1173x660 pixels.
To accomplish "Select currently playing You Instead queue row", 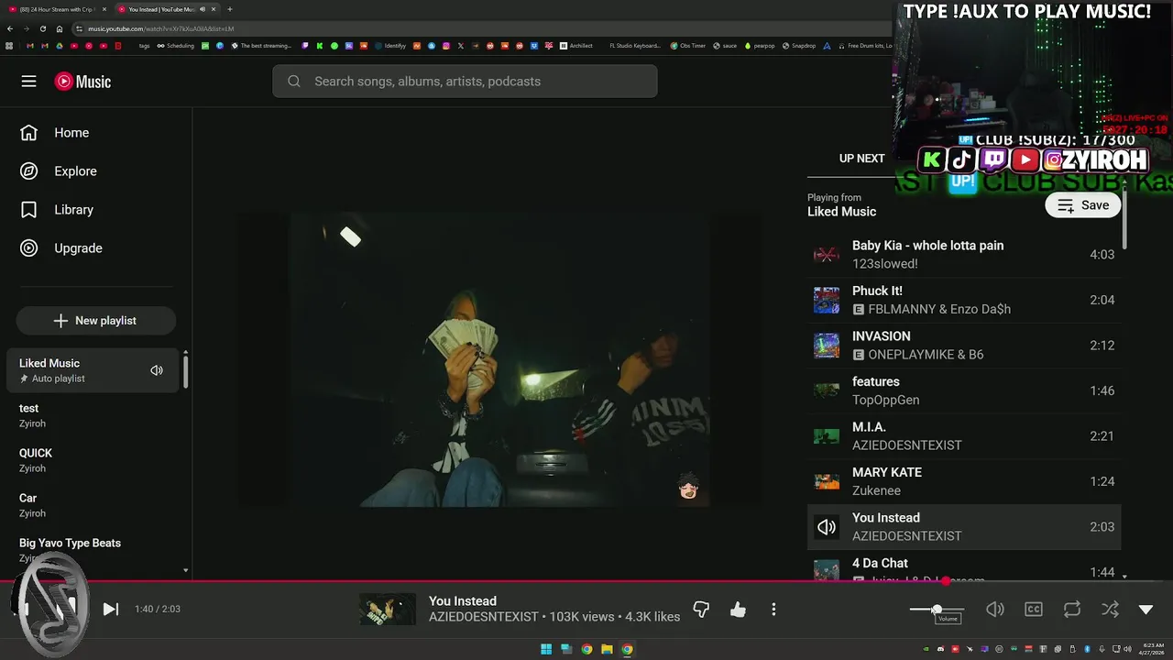I will coord(964,527).
